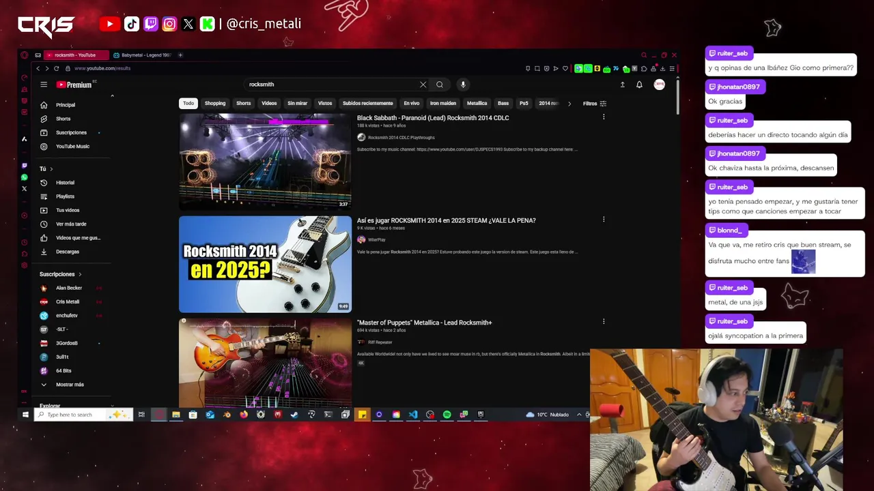Select the Shopping filter chip
Viewport: 874px width, 491px height.
coord(215,104)
